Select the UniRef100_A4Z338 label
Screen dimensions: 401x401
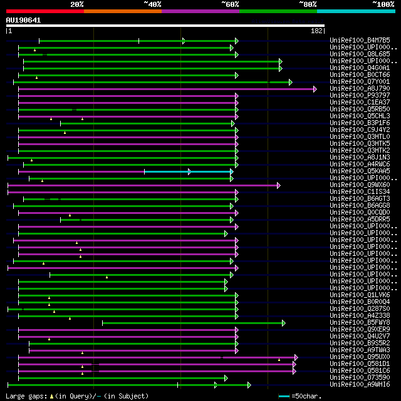pyautogui.click(x=360, y=316)
